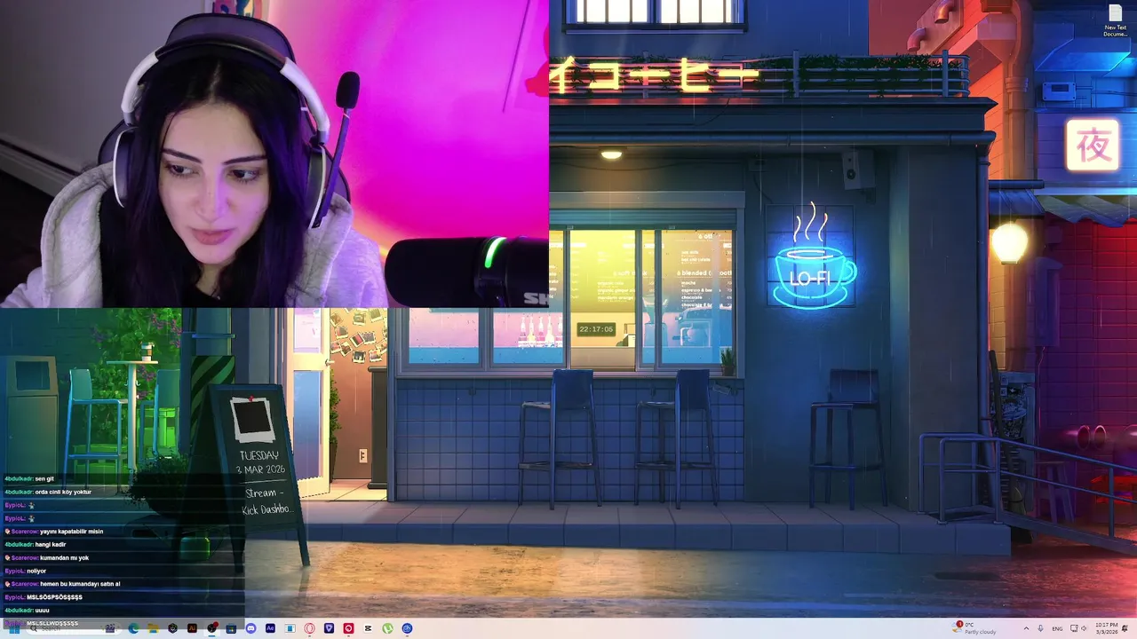The width and height of the screenshot is (1137, 639).
Task: Click the webcam overlay of the streamer
Action: tap(274, 154)
